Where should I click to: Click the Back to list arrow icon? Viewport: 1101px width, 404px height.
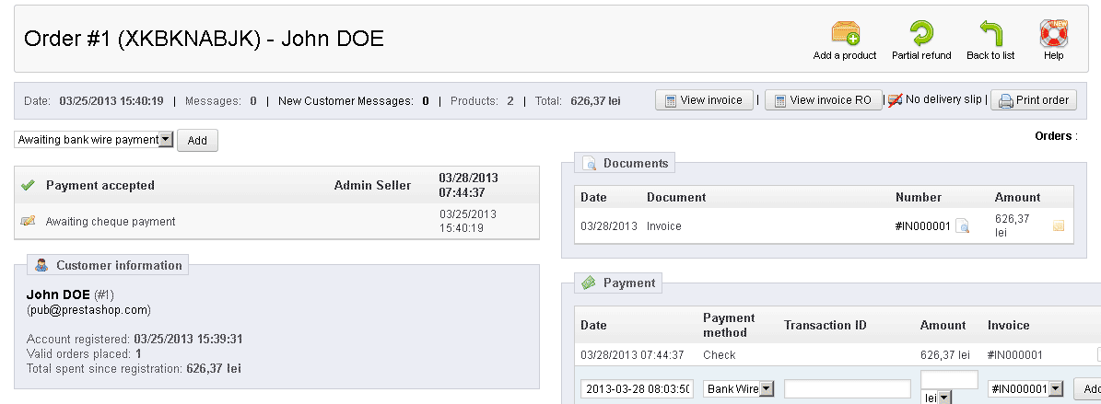tap(990, 34)
